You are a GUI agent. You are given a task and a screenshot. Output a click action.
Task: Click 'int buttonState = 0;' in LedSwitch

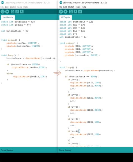coord(15,31)
